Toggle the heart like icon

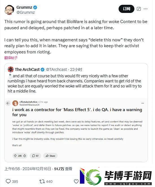click(x=76, y=181)
